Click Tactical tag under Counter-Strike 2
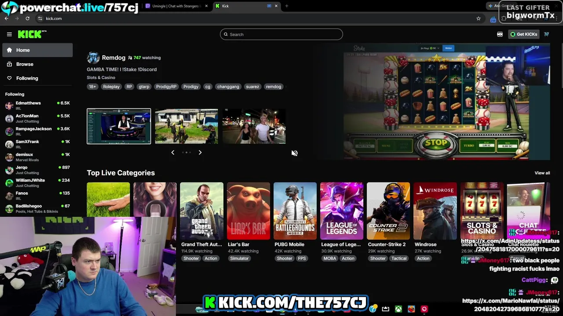Viewport: 563px width, 316px height. [399, 259]
